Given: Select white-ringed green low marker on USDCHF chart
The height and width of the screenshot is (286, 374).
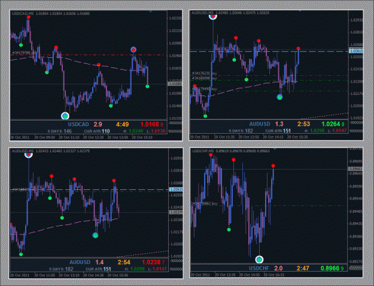Looking at the screenshot, I should (259, 259).
